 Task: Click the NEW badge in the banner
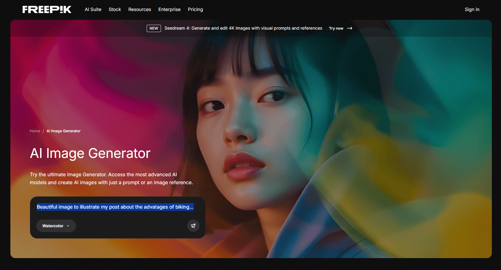tap(154, 28)
